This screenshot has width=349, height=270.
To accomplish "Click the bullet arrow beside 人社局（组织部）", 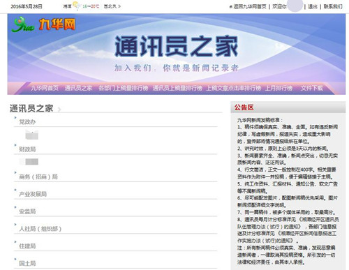I will pos(15,225).
